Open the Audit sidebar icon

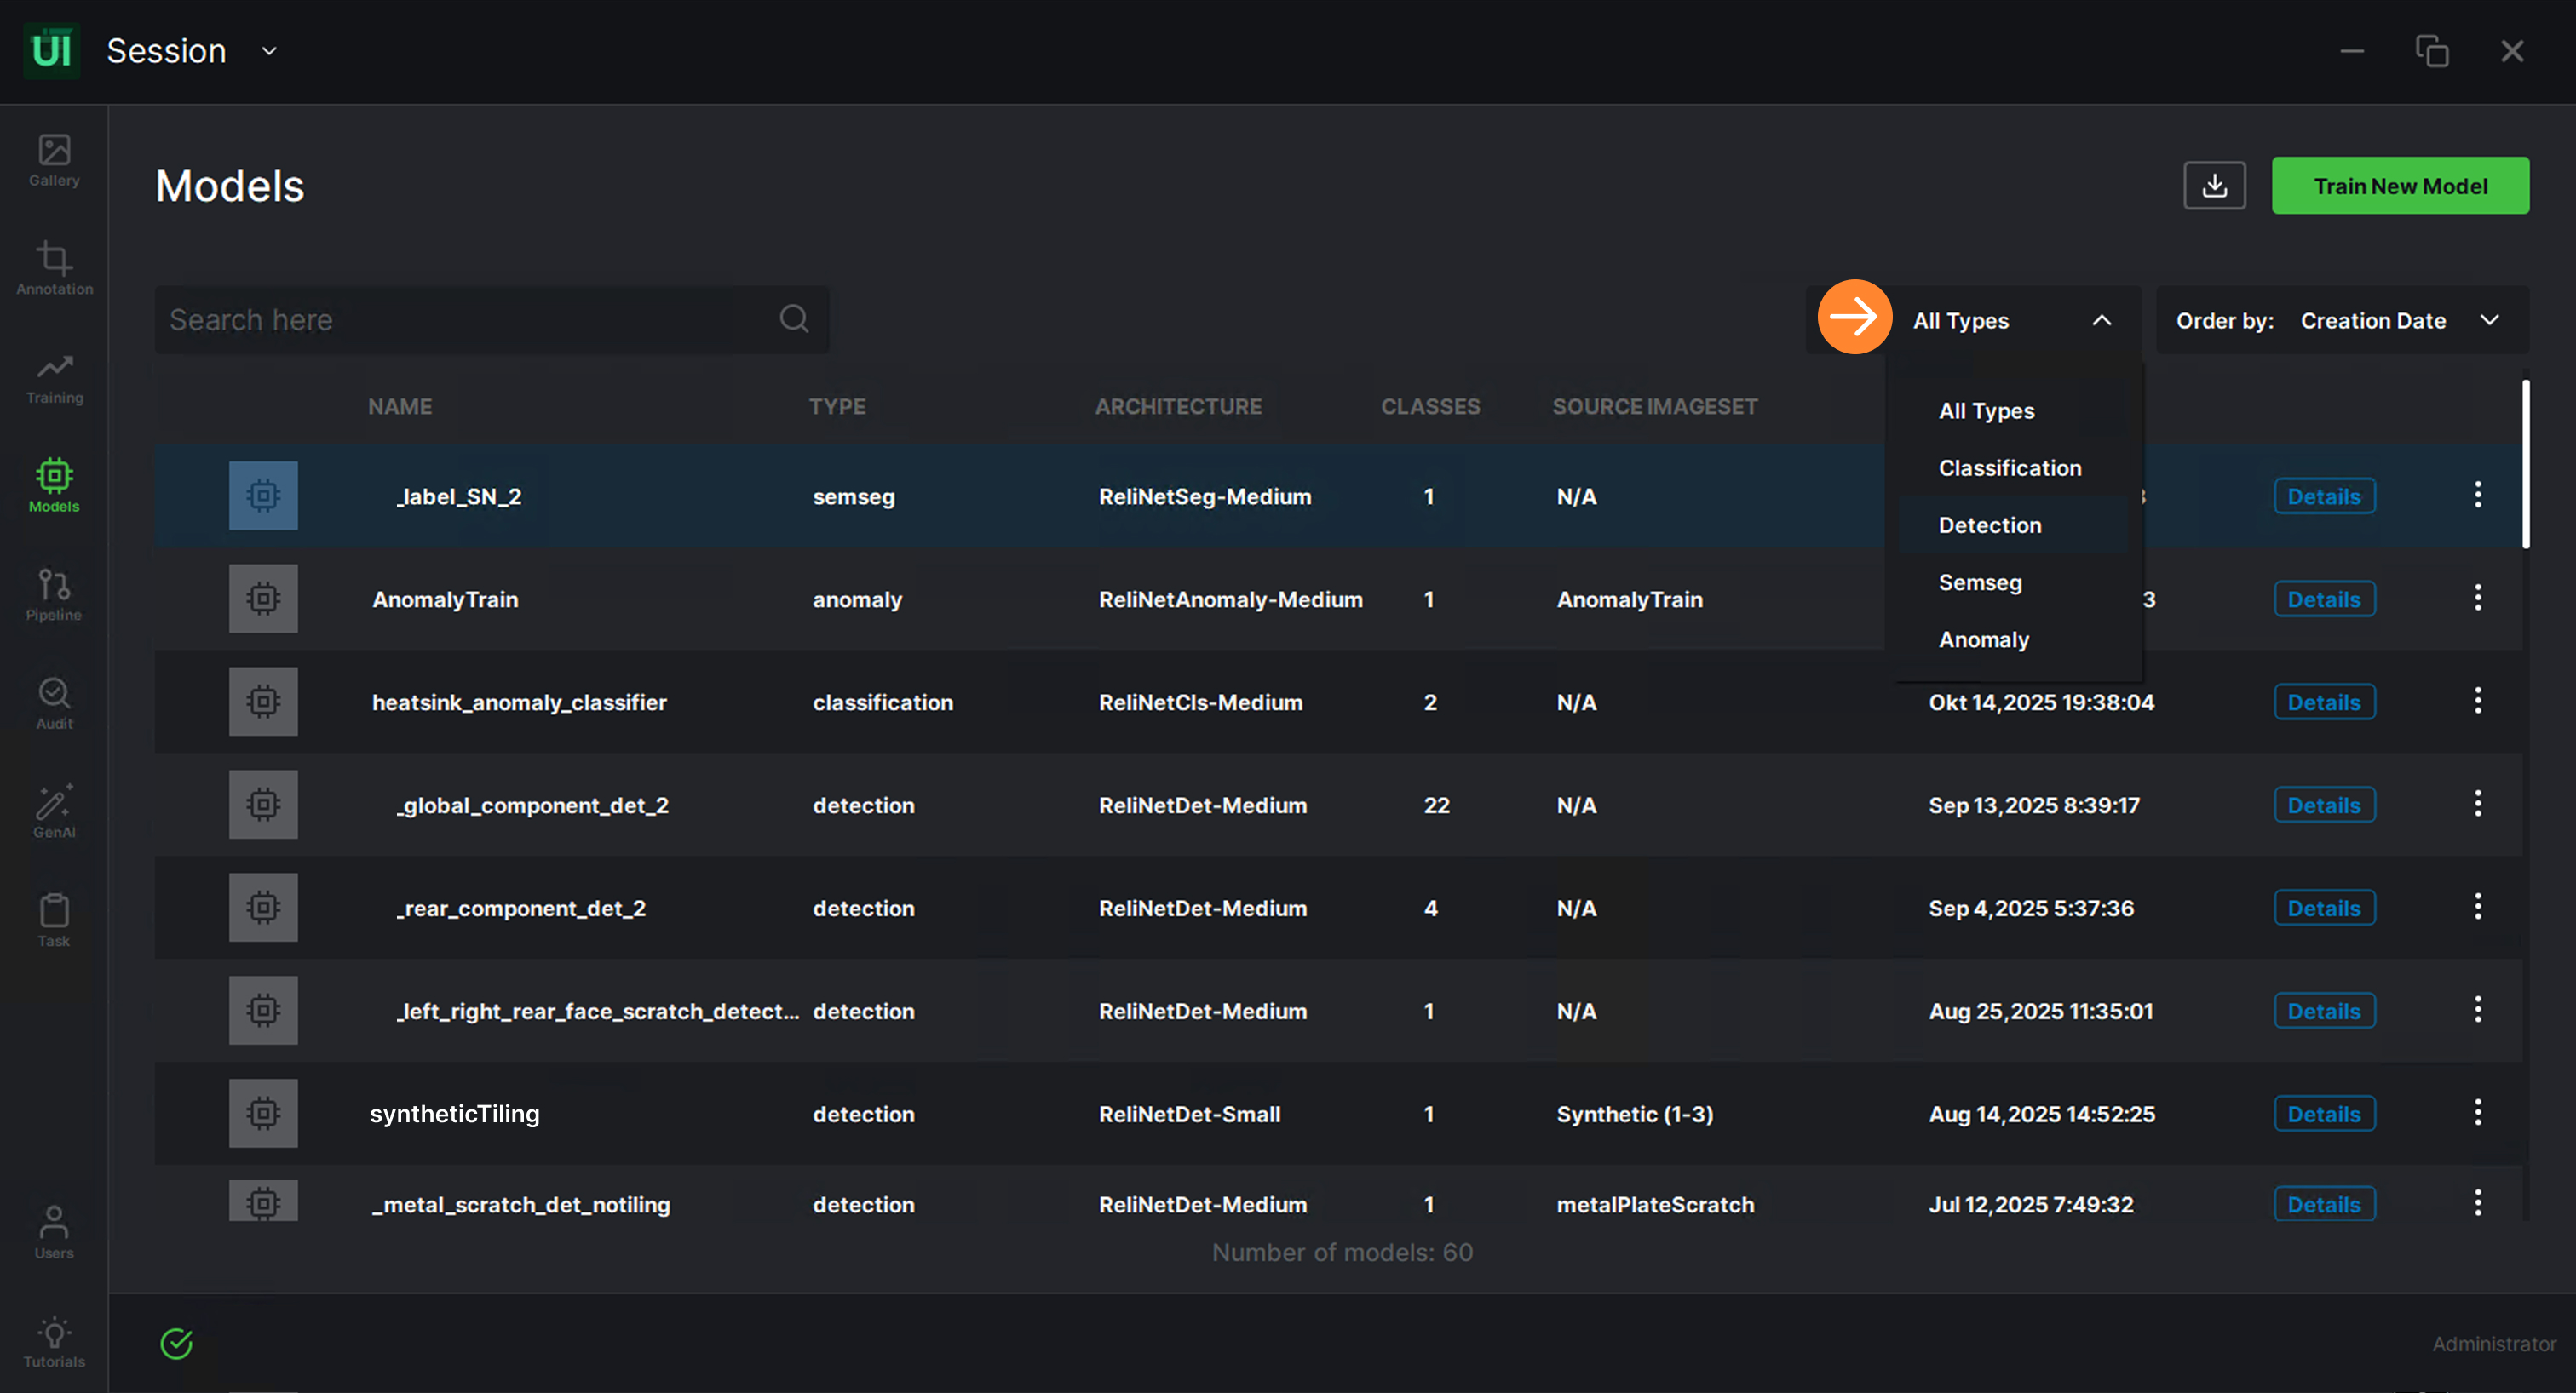[54, 702]
